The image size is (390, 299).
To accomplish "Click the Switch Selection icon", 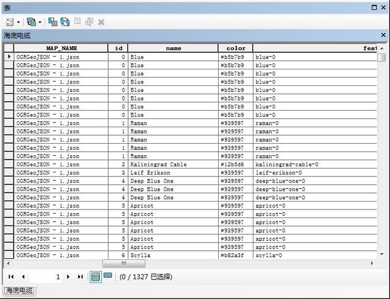I will (65, 21).
